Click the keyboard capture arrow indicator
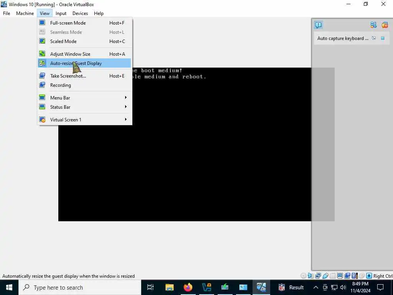The width and height of the screenshot is (393, 295). [x=369, y=276]
